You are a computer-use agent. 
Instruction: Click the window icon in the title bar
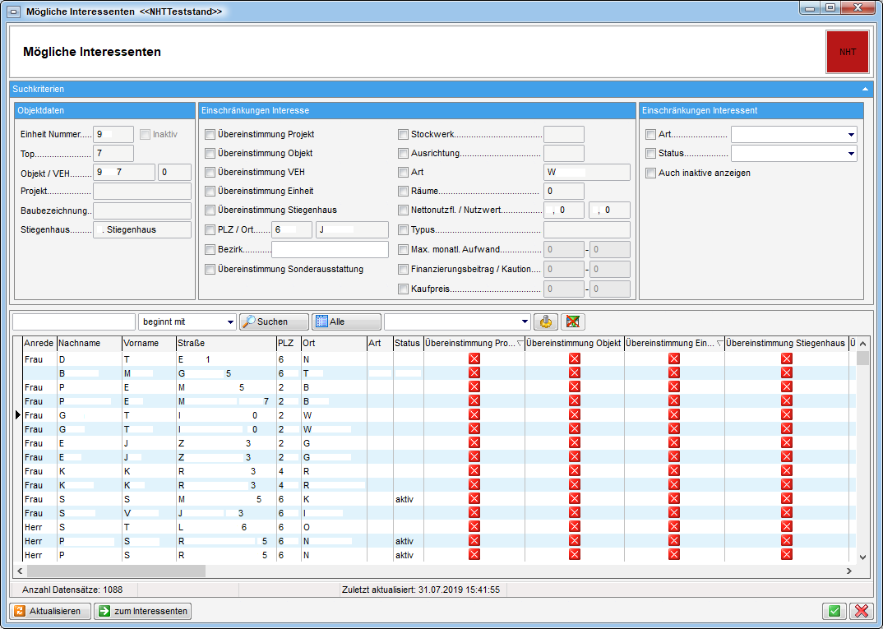(x=13, y=12)
